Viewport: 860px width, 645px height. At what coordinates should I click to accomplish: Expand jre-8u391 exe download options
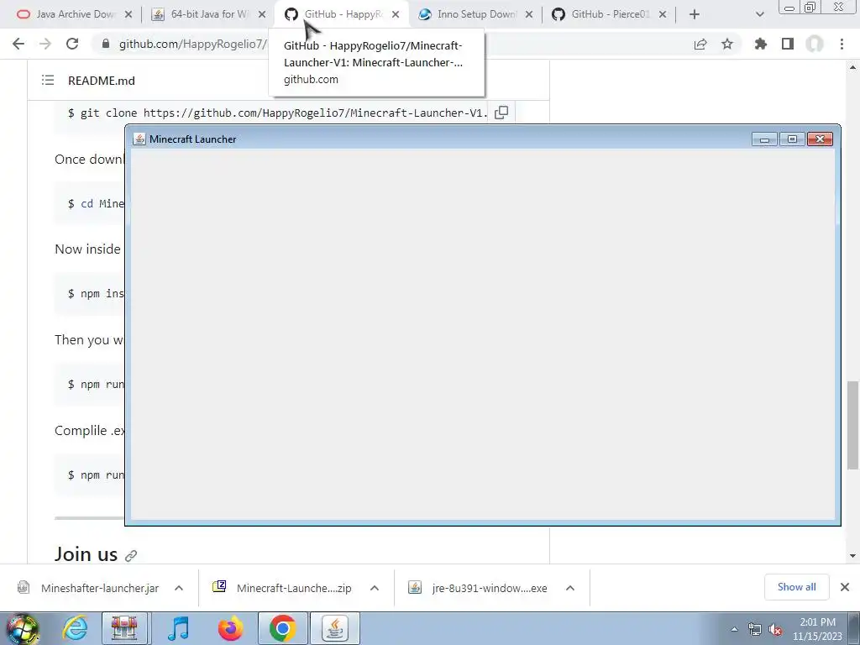point(570,588)
